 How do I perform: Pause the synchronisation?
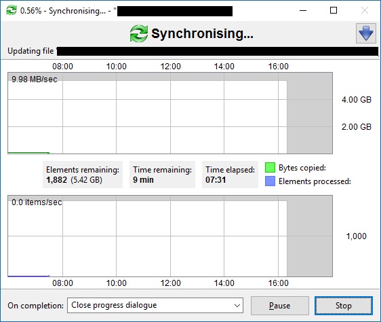(280, 306)
